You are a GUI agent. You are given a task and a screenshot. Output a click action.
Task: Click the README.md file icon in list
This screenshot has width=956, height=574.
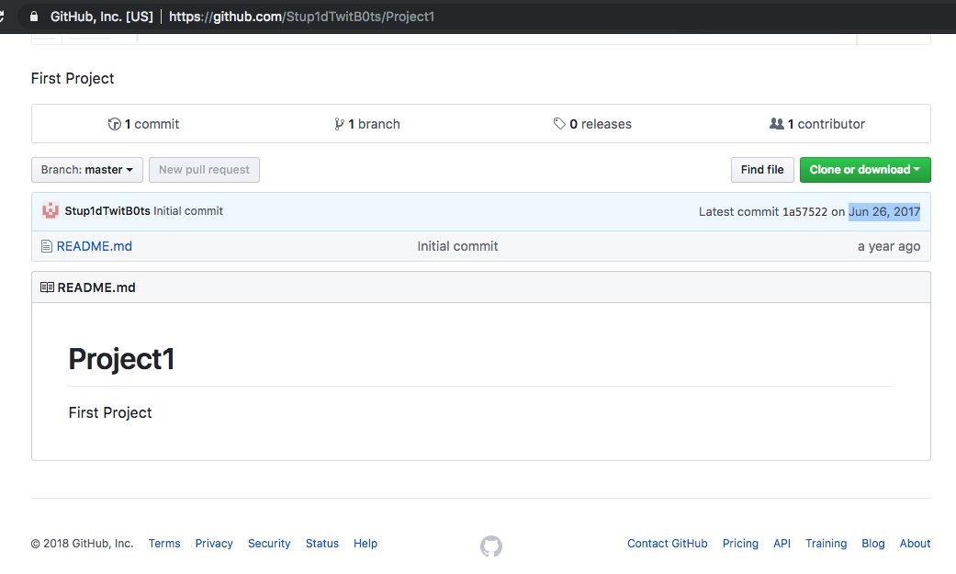tap(46, 246)
